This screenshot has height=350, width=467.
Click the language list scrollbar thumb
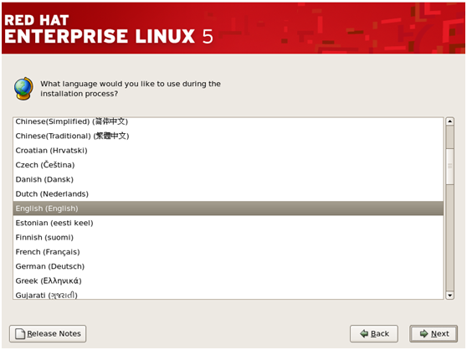(449, 167)
